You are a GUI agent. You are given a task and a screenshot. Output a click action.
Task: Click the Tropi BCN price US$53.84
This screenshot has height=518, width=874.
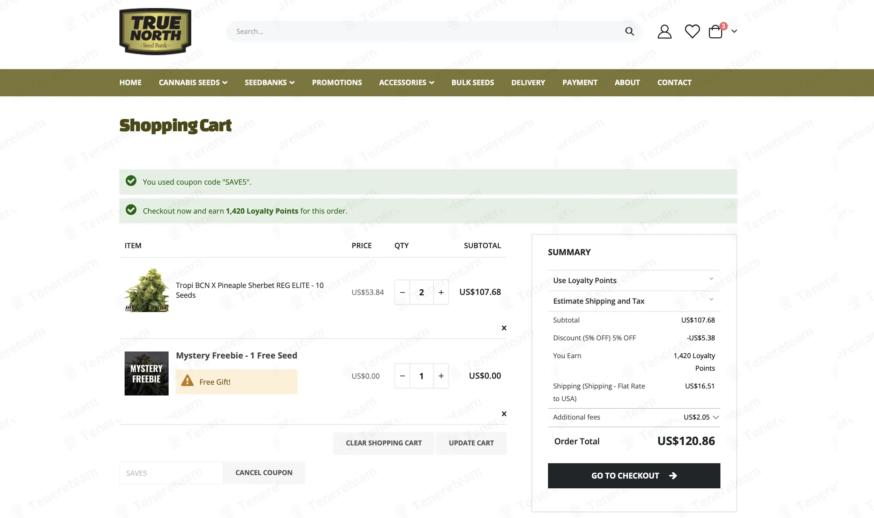click(x=368, y=292)
